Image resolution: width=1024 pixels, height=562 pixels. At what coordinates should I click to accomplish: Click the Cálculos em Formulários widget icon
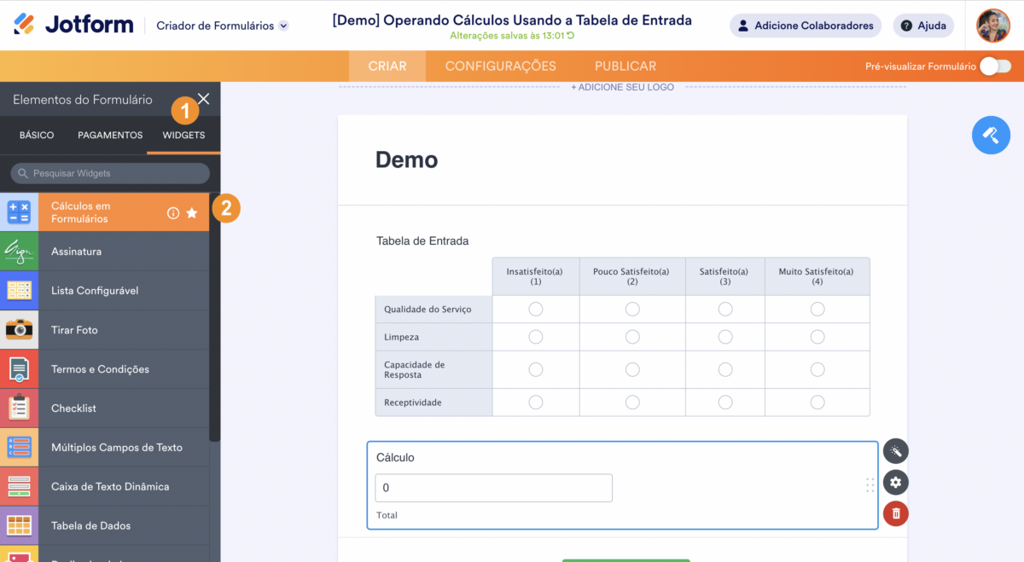point(19,212)
